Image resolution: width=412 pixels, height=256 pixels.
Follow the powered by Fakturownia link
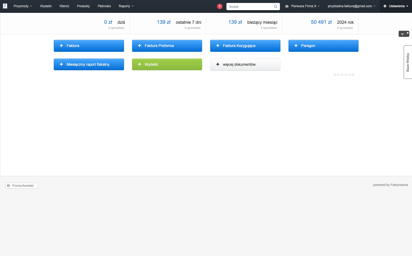click(390, 185)
